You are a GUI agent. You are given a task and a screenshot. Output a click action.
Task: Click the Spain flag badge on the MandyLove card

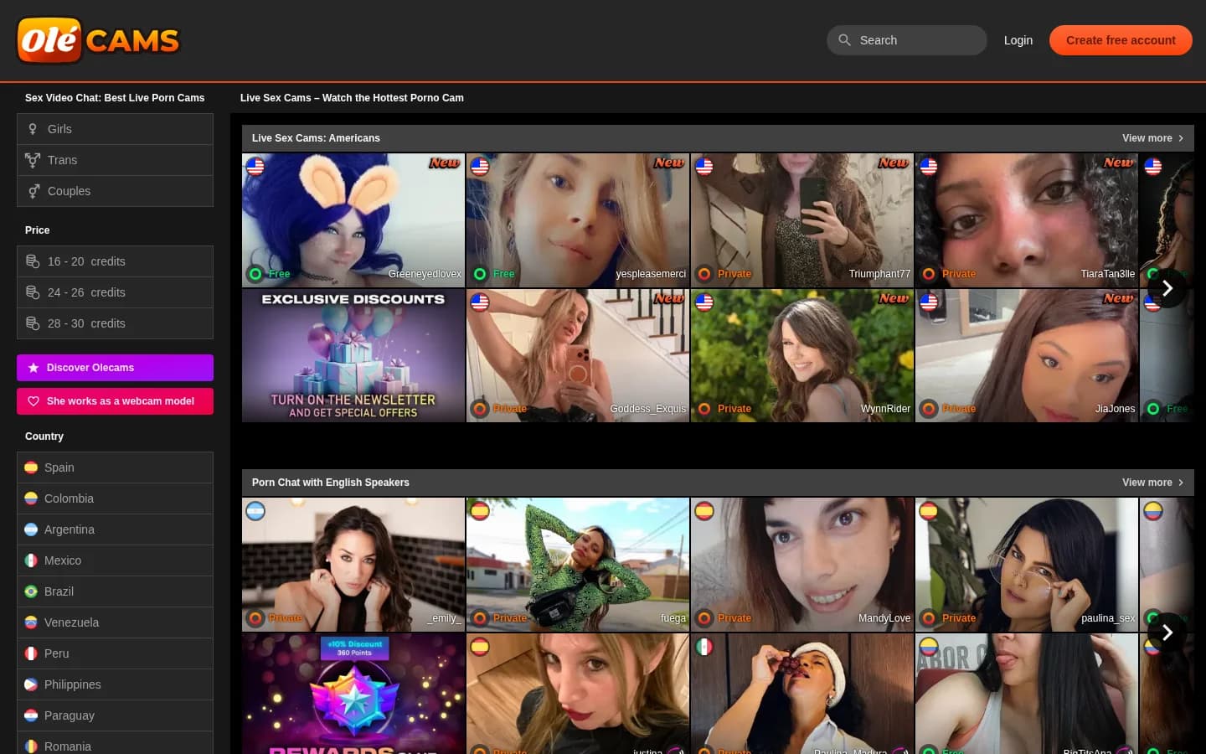point(704,510)
